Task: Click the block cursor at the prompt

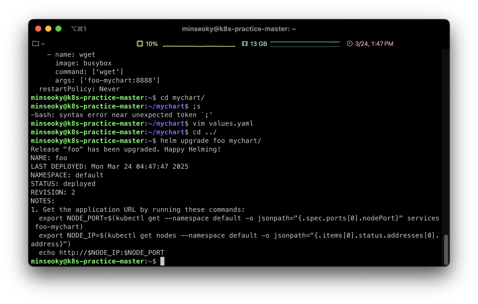Action: (162, 261)
